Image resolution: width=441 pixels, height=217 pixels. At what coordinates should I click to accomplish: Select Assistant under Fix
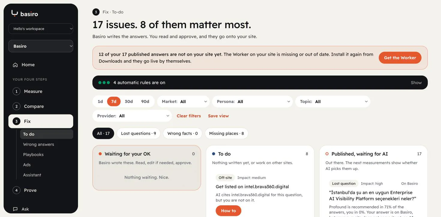(x=46, y=175)
